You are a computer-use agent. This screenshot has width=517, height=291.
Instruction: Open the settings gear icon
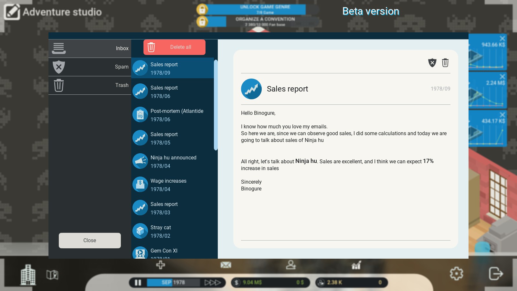click(x=456, y=274)
